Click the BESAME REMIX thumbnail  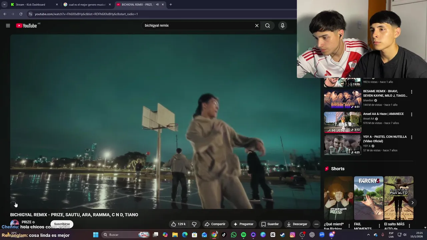(343, 99)
